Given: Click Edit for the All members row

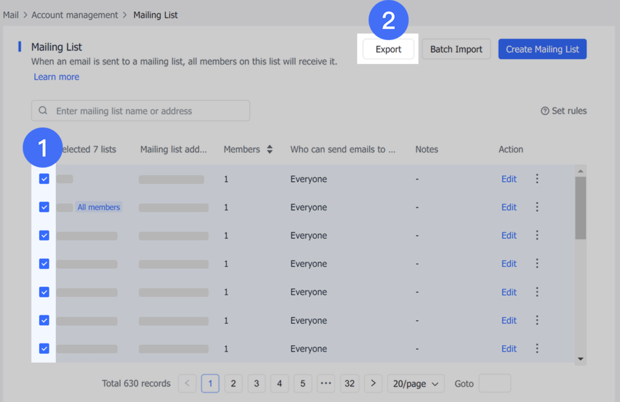Looking at the screenshot, I should 509,207.
